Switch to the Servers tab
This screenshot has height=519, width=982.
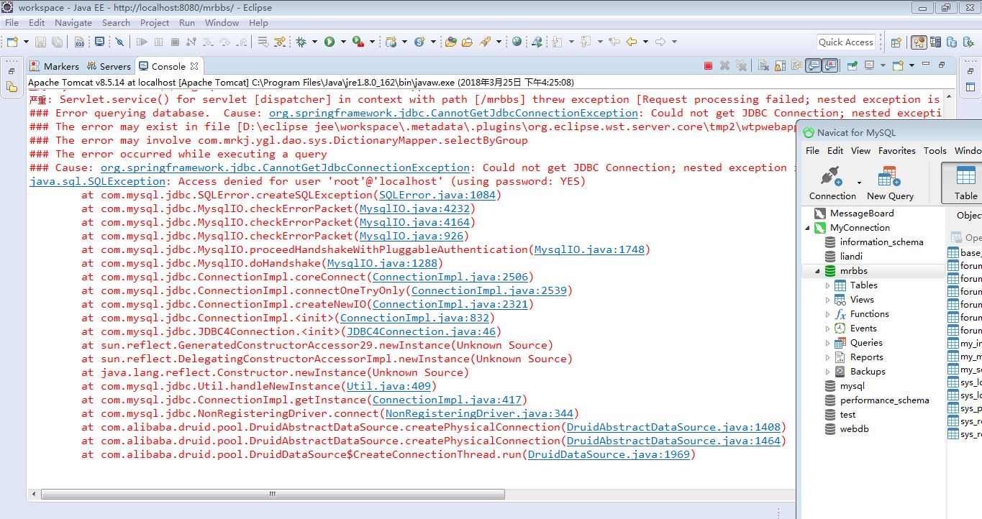coord(109,66)
